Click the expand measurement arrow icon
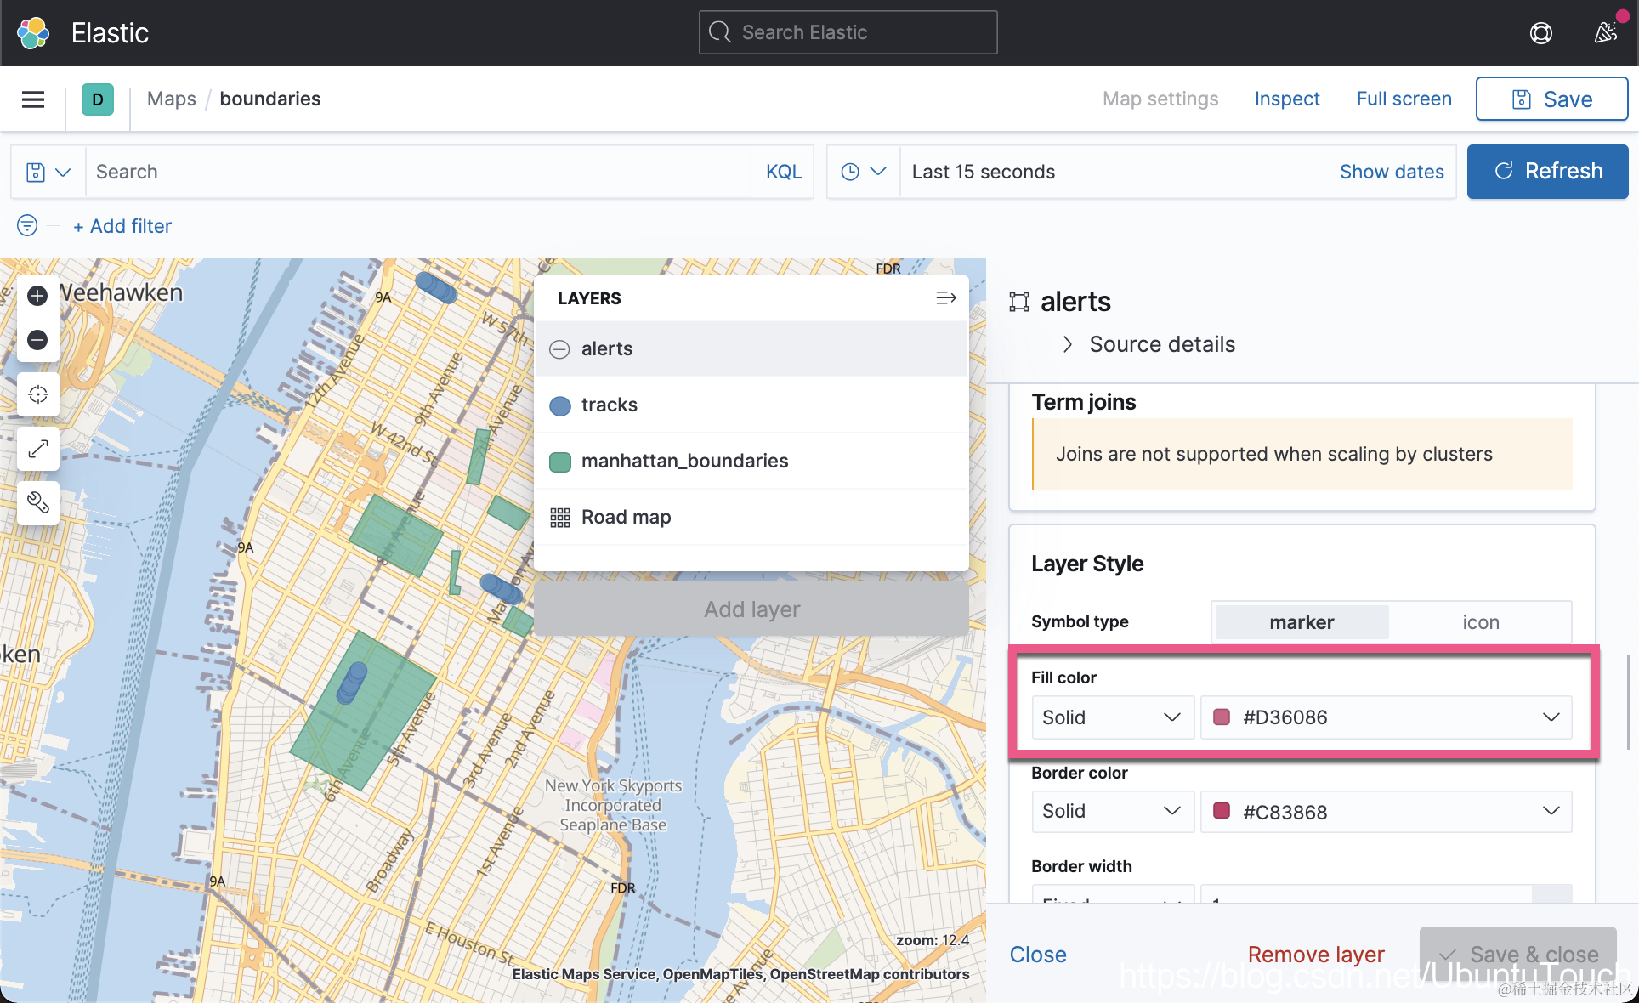The image size is (1639, 1003). (x=37, y=449)
